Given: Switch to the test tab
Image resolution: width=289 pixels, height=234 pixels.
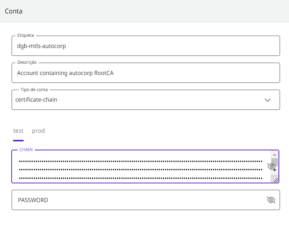Looking at the screenshot, I should pos(18,131).
